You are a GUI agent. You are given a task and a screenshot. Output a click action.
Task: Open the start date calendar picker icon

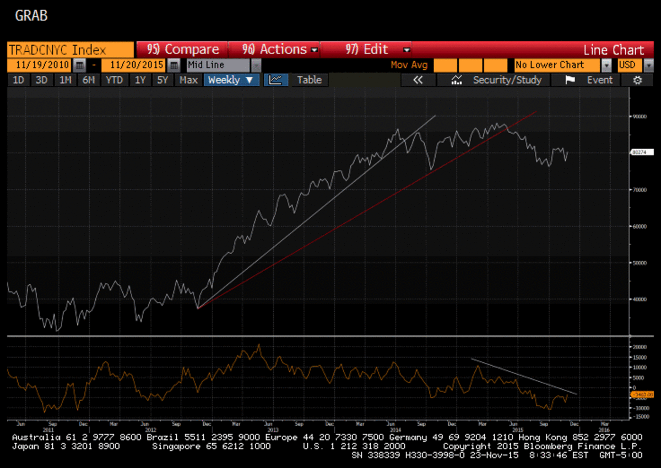79,65
